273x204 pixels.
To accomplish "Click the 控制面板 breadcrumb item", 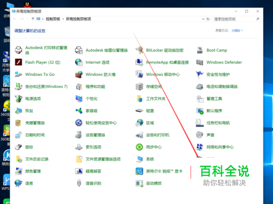I will click(53, 19).
